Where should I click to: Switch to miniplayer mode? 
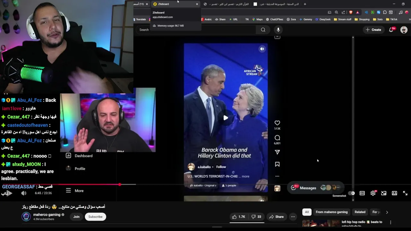pos(384,193)
